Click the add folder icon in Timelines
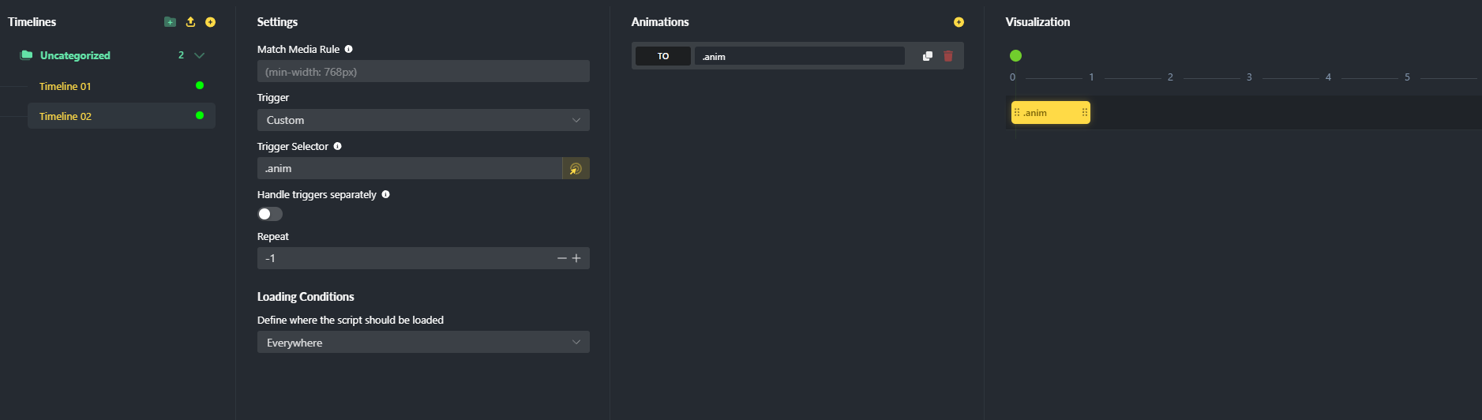This screenshot has width=1482, height=420. 170,22
